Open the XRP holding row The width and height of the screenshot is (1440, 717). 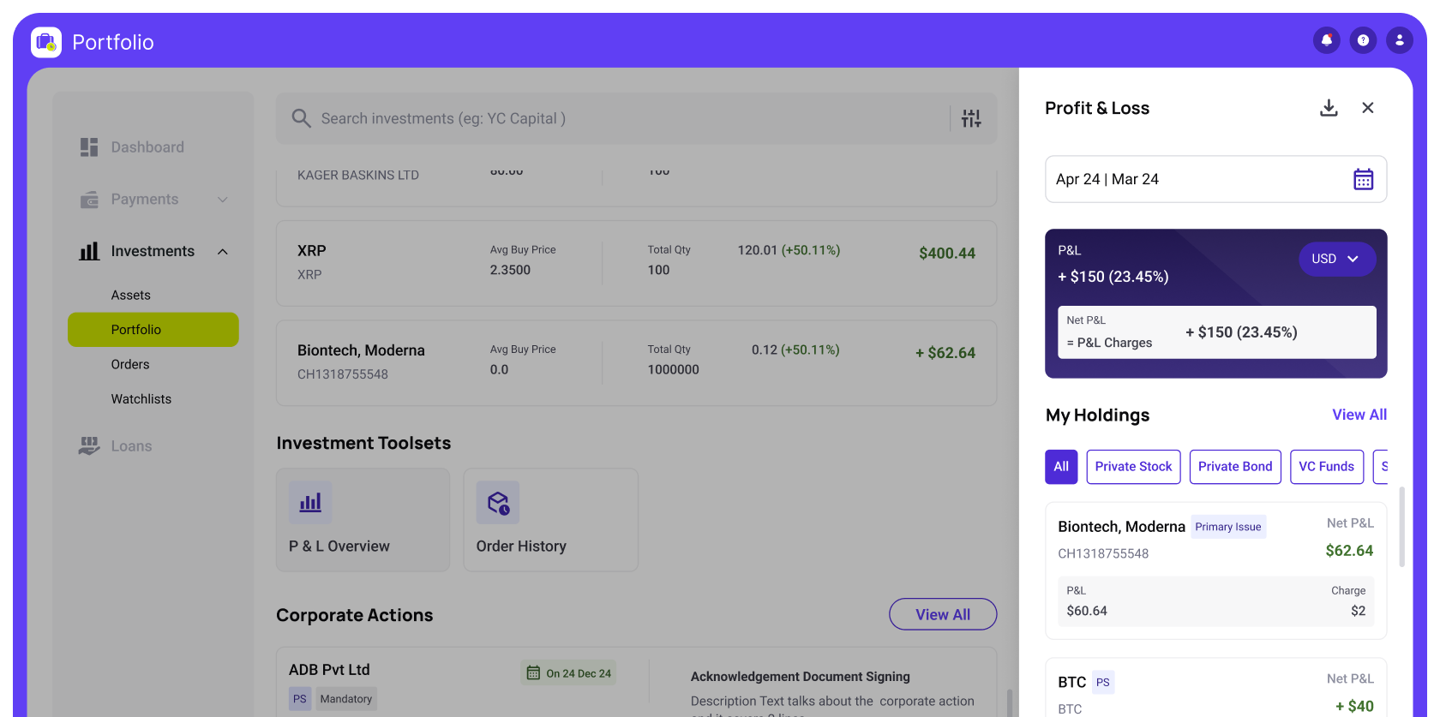coord(636,264)
